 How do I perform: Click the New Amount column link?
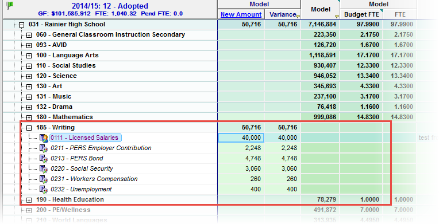(x=241, y=14)
